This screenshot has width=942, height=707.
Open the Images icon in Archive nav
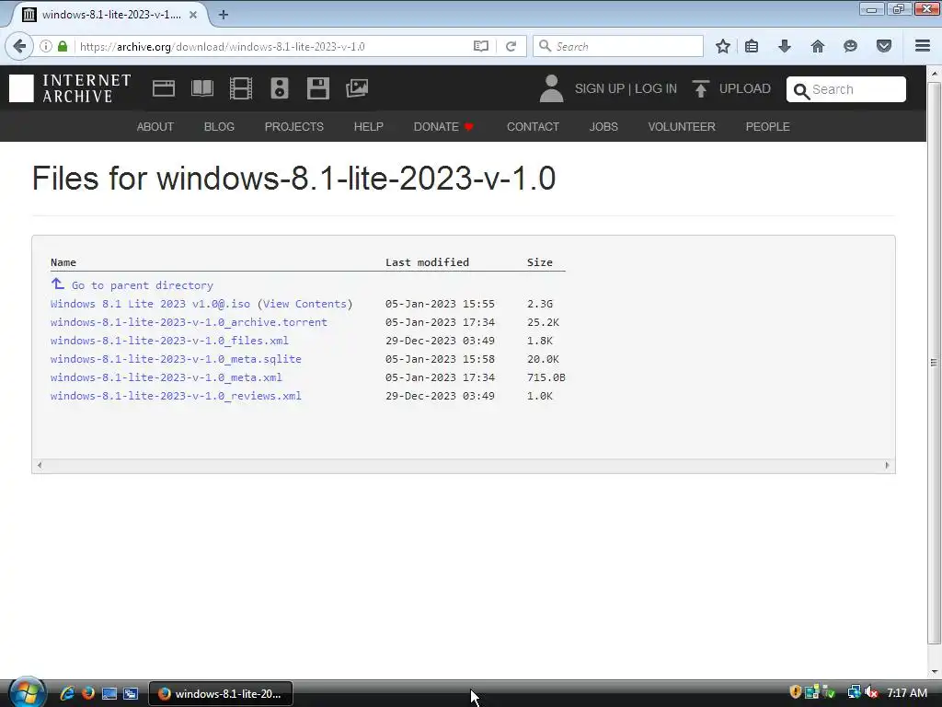pos(357,88)
